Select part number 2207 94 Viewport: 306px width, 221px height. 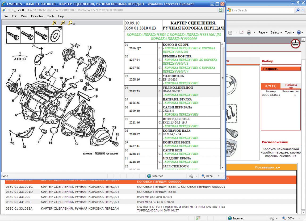(x=134, y=60)
